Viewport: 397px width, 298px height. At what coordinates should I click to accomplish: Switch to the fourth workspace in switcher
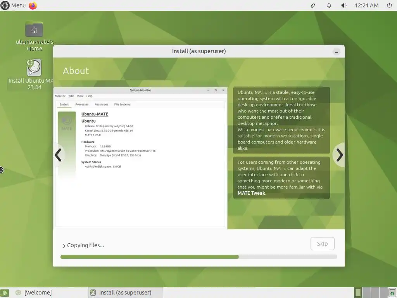(x=383, y=293)
